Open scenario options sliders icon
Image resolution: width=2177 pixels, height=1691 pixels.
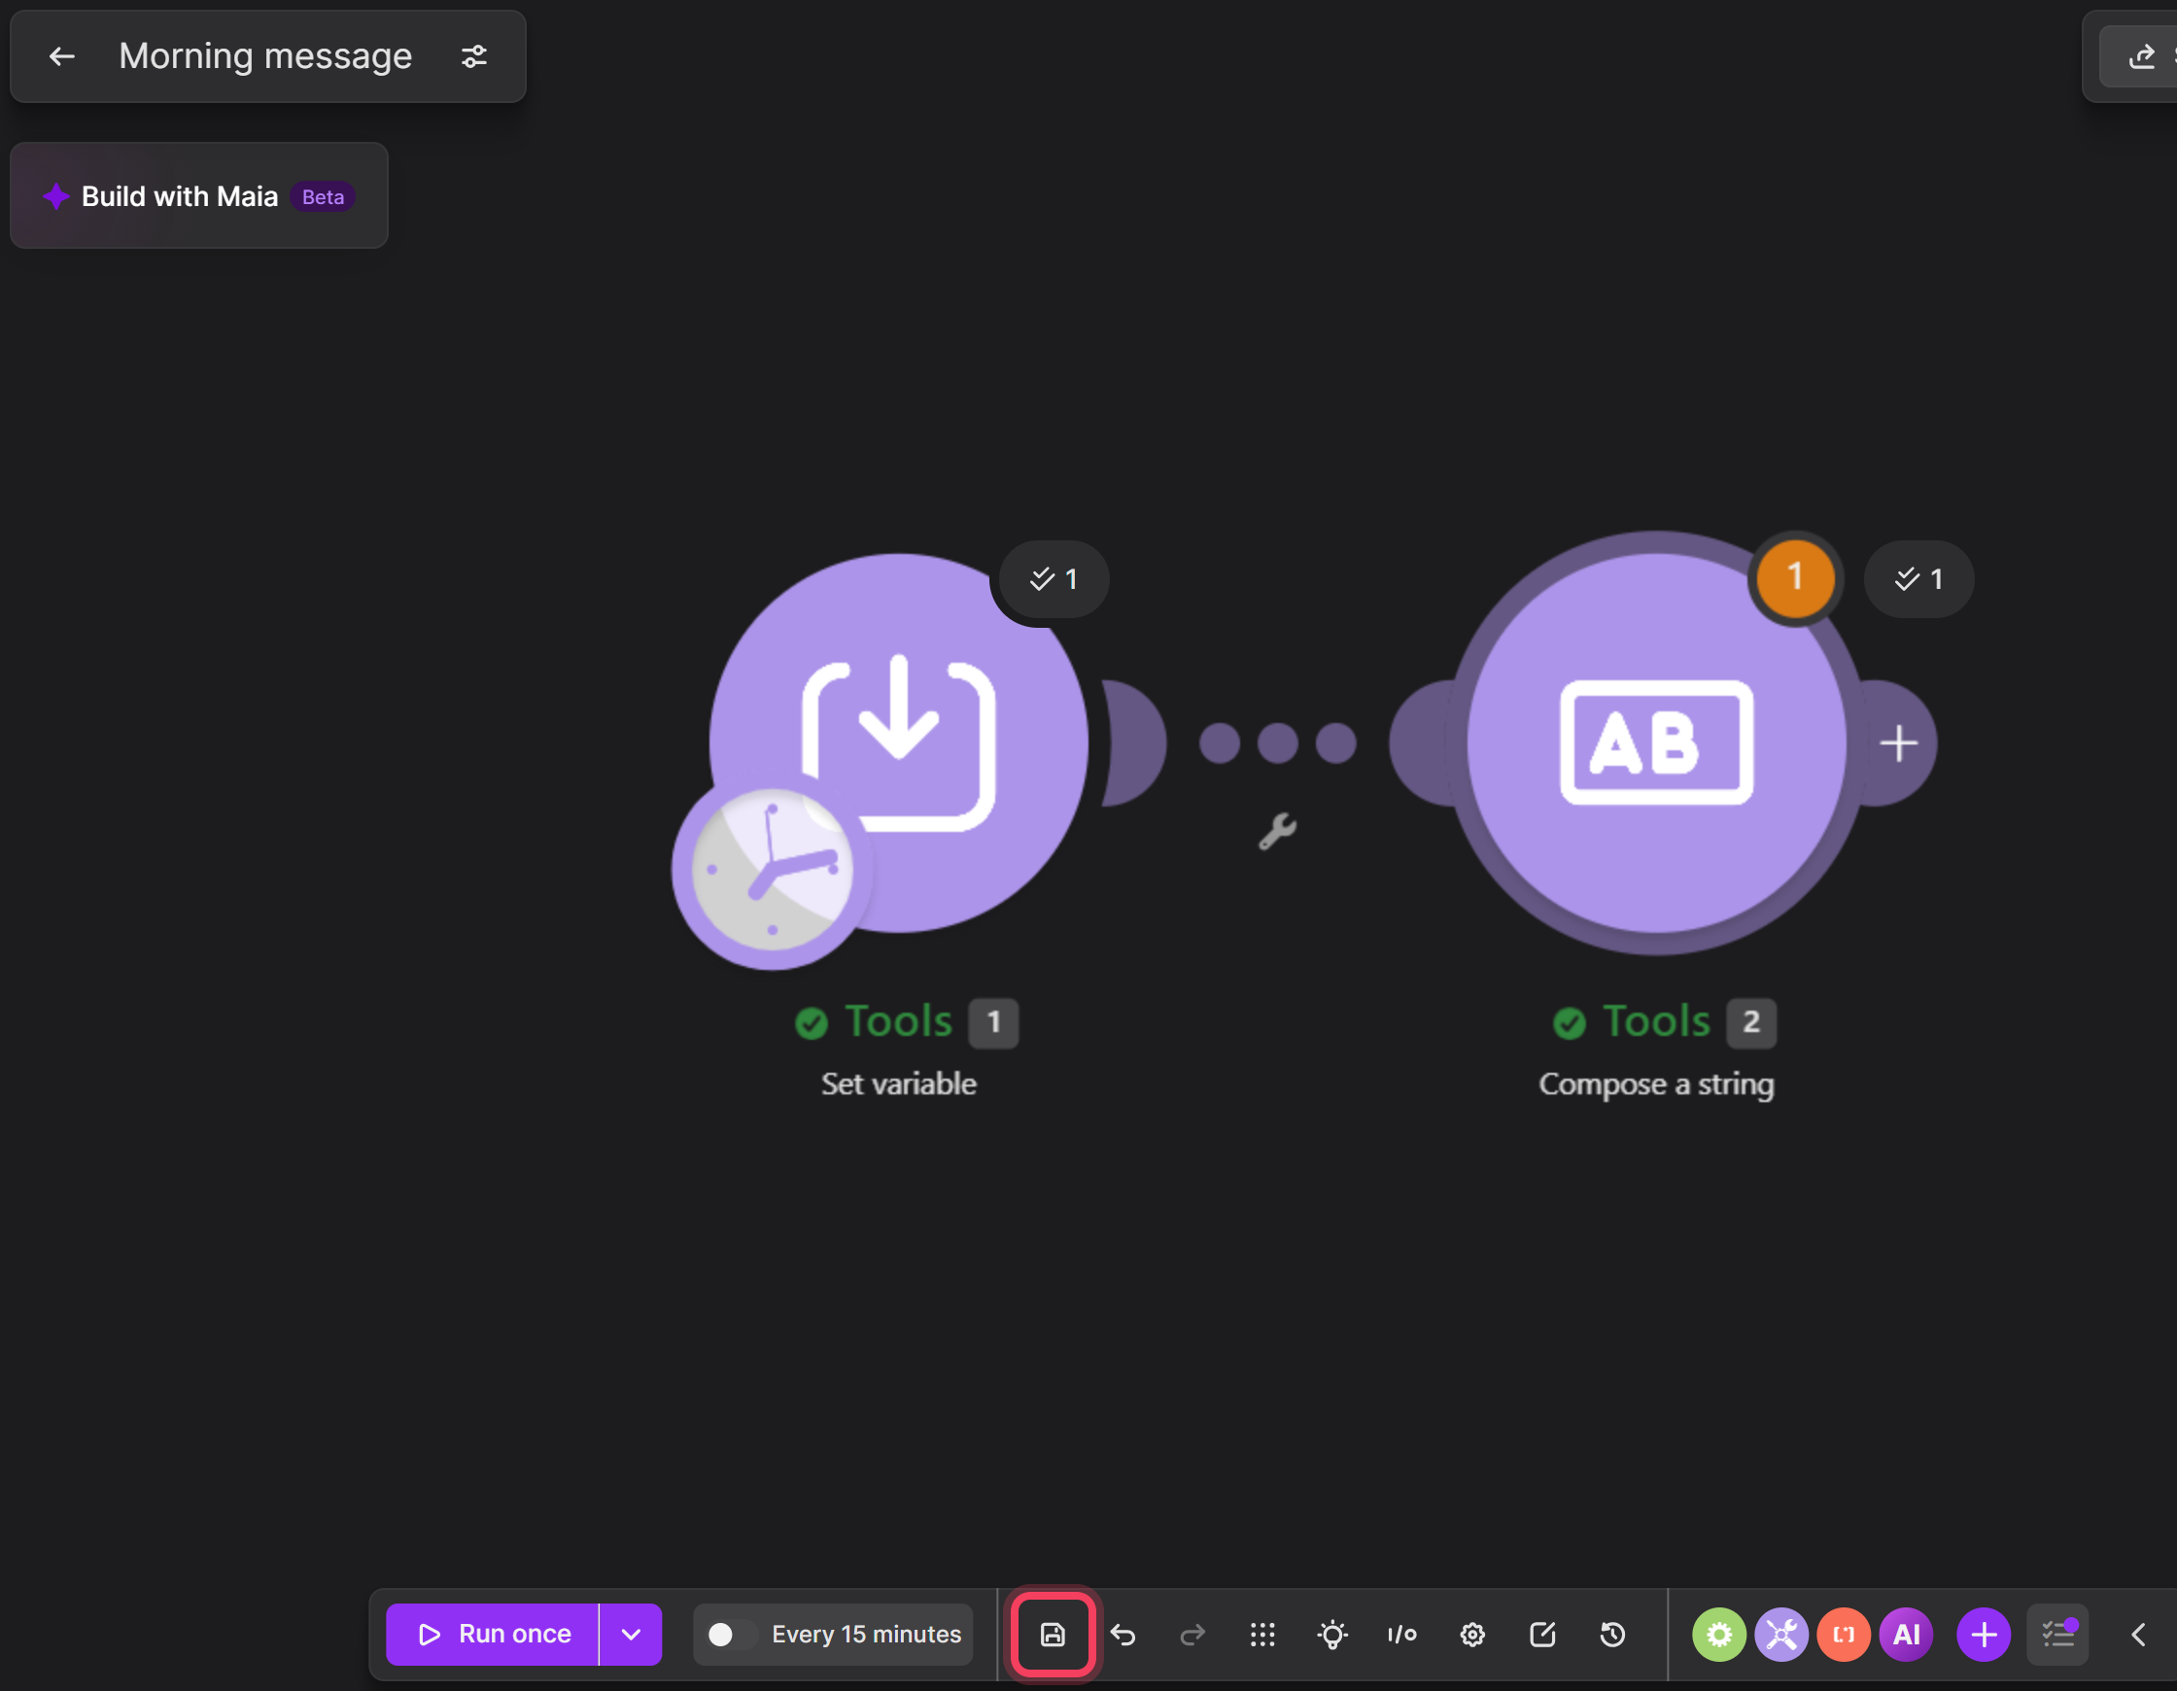(474, 56)
